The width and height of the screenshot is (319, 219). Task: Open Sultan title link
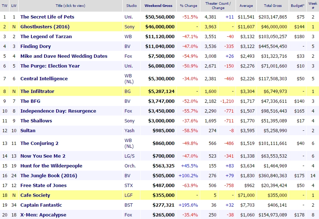click(x=28, y=130)
